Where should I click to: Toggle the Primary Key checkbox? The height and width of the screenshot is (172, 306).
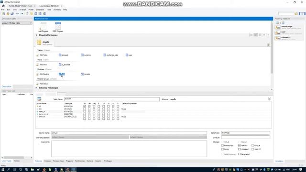(222, 145)
